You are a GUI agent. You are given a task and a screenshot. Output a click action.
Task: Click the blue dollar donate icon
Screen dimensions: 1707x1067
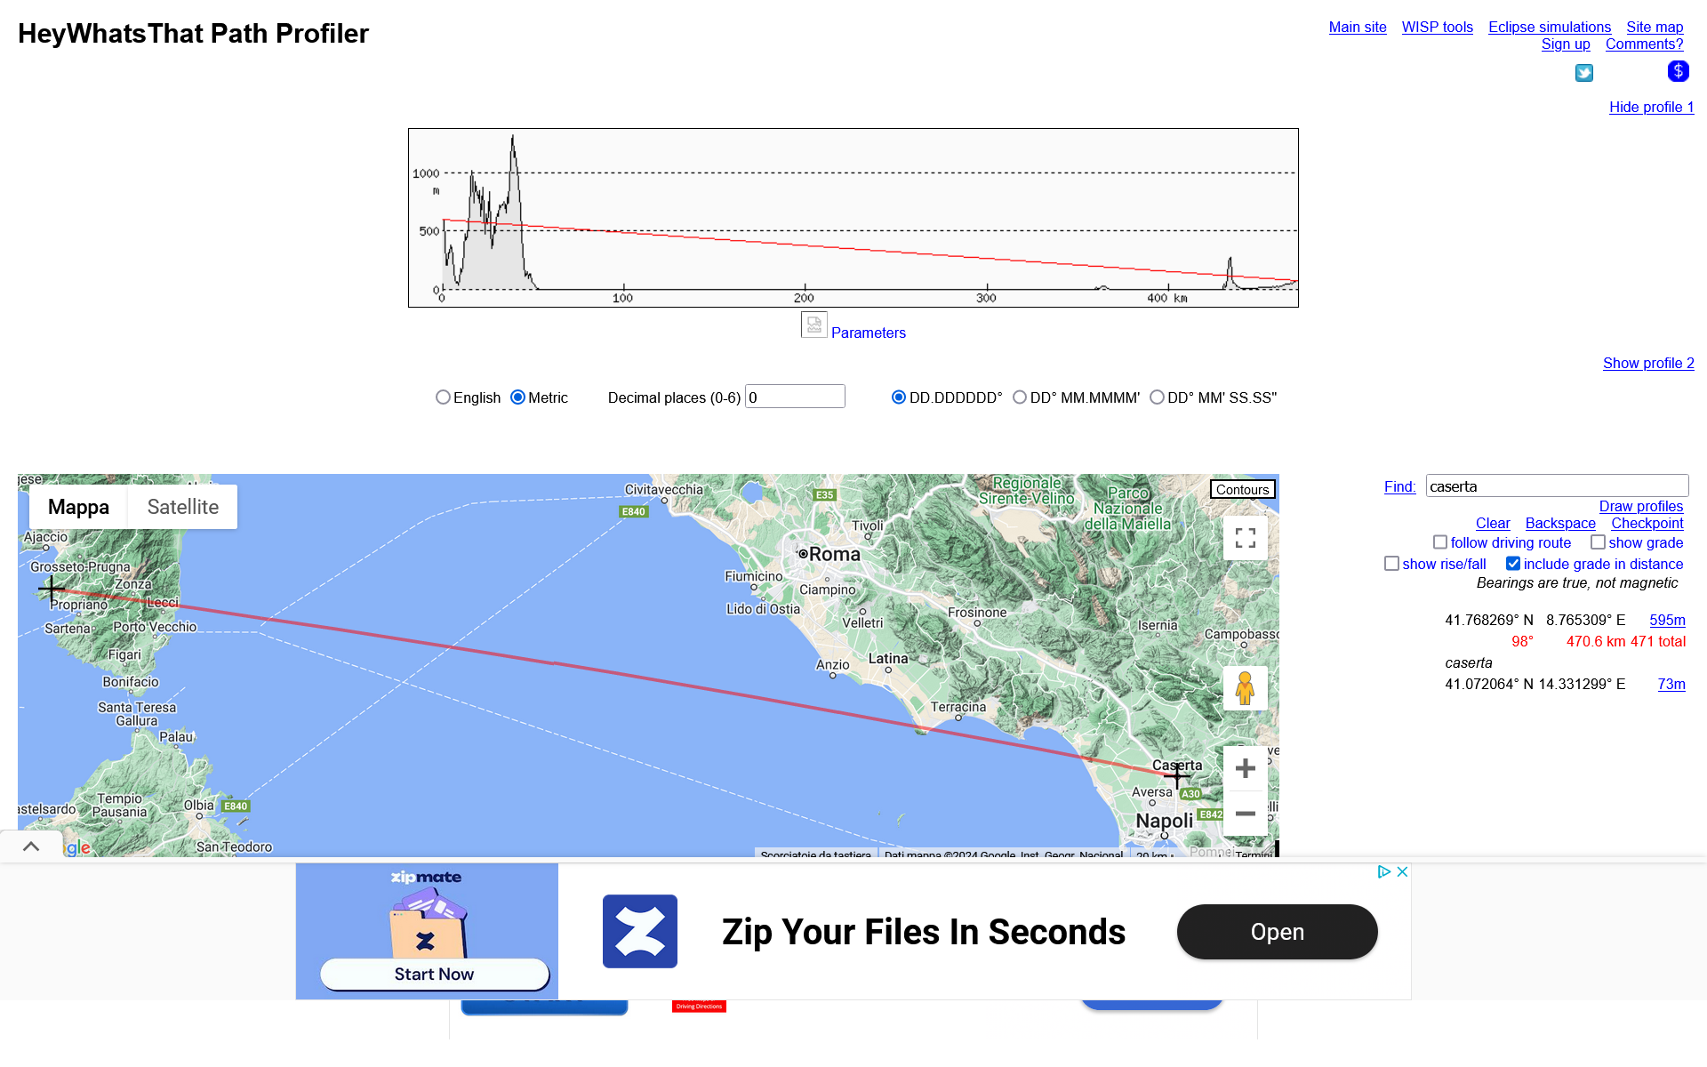pos(1678,71)
